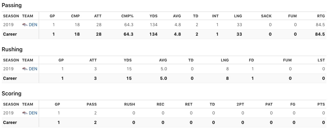Open the DEN team link under Scoring

33,113
